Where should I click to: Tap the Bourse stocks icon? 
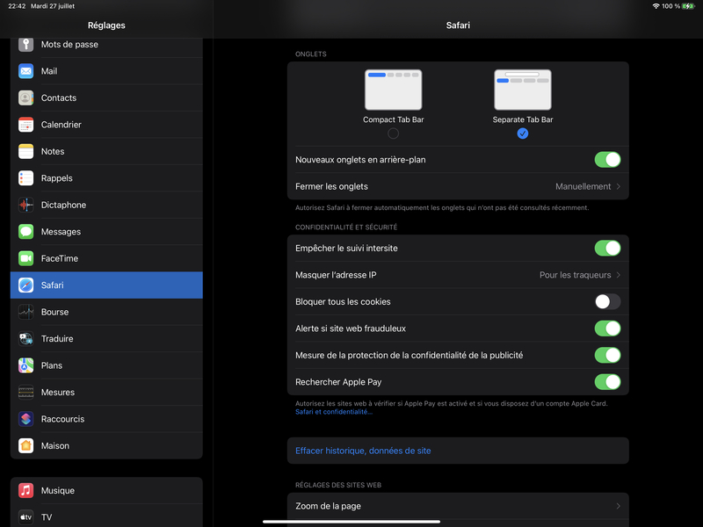pyautogui.click(x=26, y=312)
